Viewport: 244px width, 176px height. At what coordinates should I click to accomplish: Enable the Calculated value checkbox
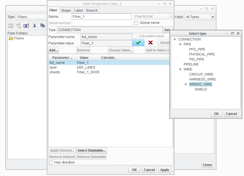click(135, 36)
